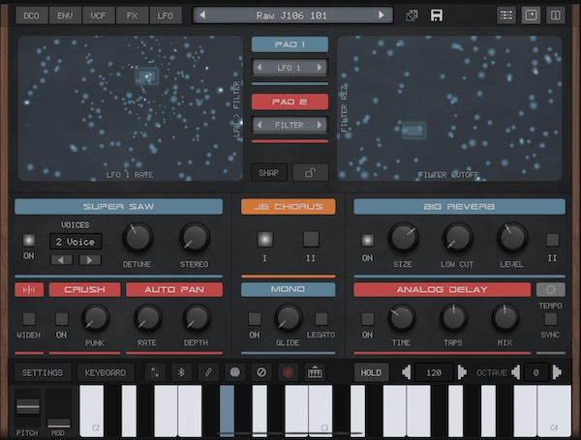Viewport: 581px width, 440px height.
Task: Open the VCF tab
Action: pyautogui.click(x=98, y=15)
